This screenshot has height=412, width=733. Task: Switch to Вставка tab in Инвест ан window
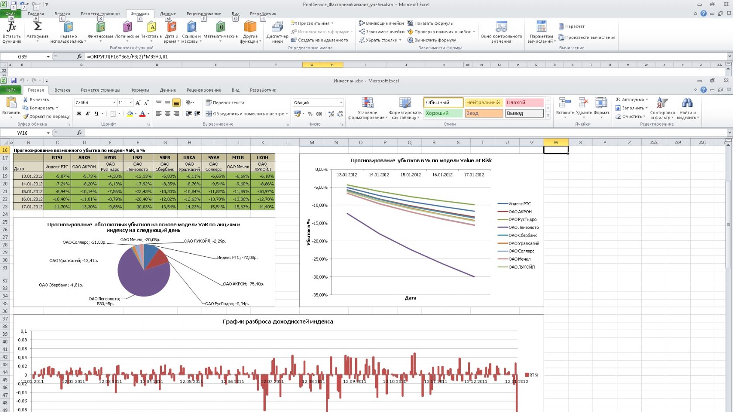click(x=62, y=90)
